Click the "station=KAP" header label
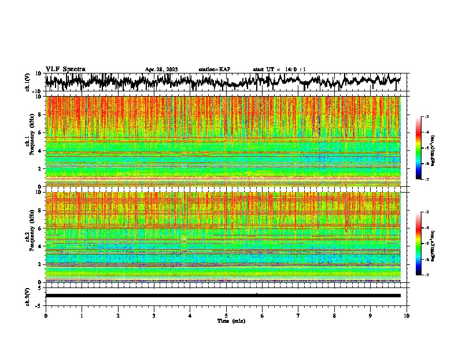 pyautogui.click(x=215, y=69)
